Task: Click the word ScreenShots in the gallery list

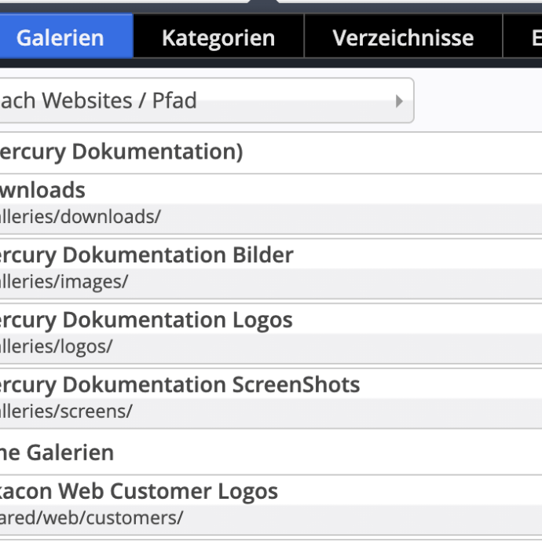Action: [x=296, y=385]
